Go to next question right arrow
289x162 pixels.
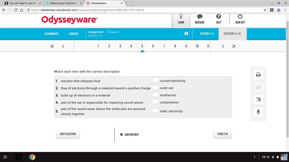(x=223, y=46)
